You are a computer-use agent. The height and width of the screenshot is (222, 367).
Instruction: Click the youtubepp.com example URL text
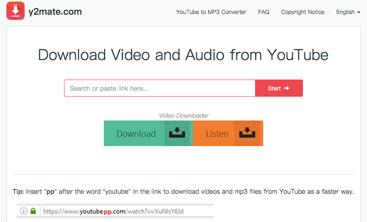pos(114,211)
